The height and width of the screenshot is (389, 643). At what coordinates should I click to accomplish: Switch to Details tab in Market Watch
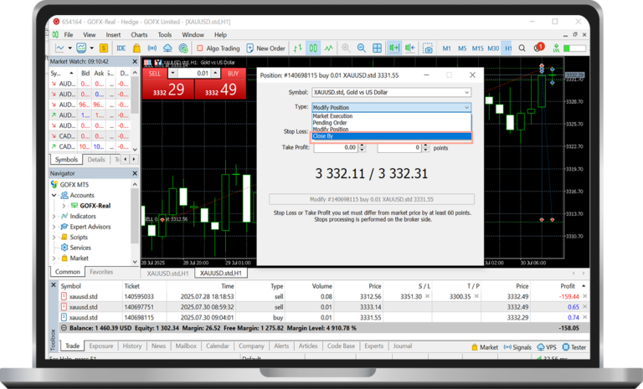tap(96, 160)
